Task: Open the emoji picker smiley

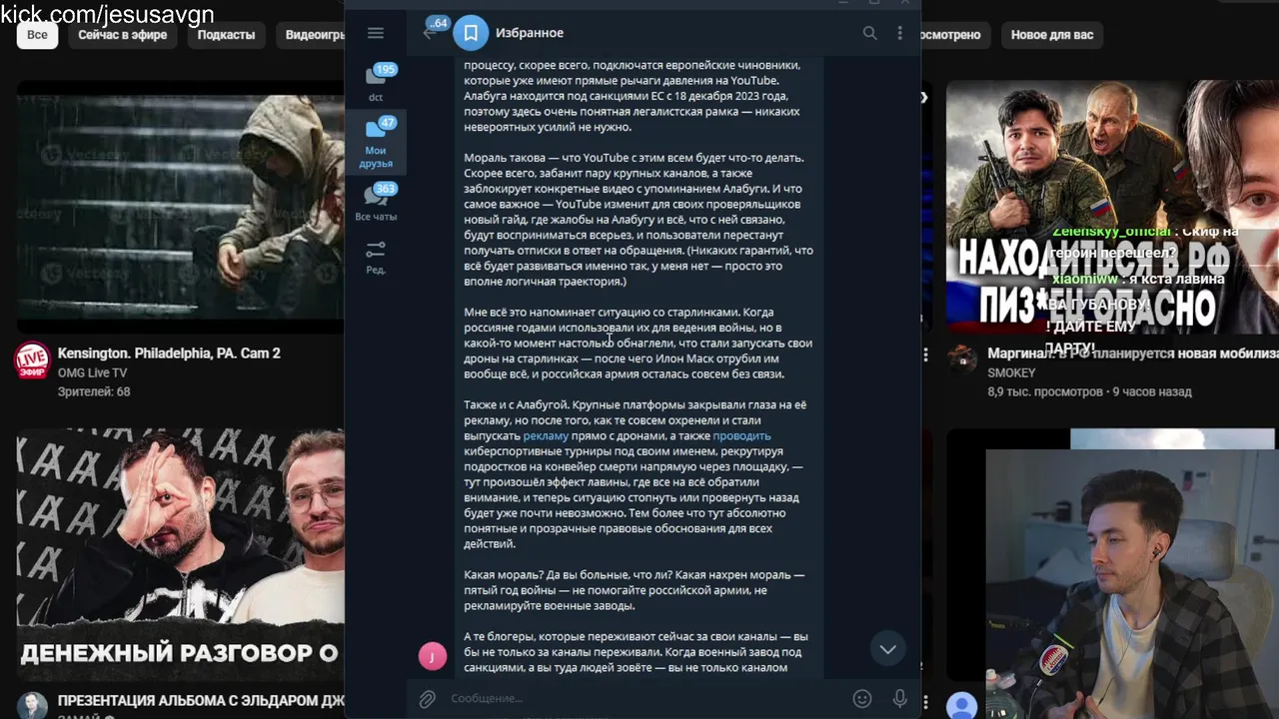Action: tap(862, 699)
